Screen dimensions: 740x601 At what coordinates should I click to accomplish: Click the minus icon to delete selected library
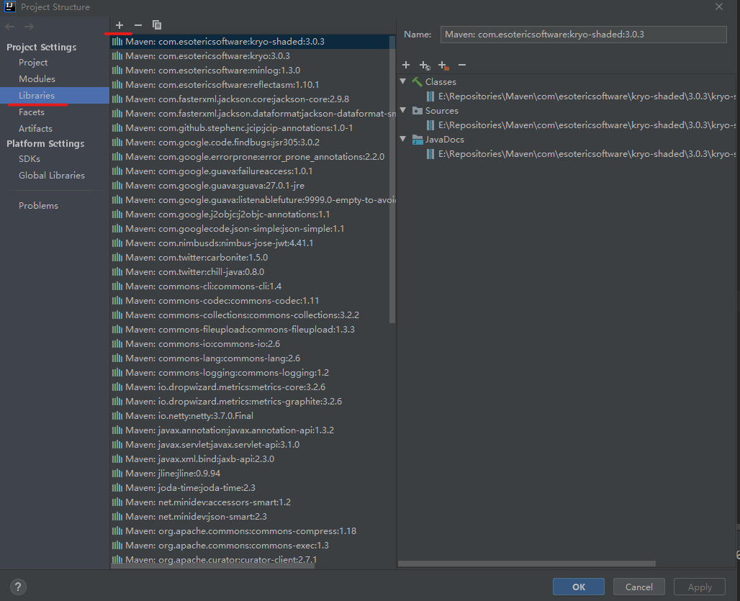tap(137, 24)
